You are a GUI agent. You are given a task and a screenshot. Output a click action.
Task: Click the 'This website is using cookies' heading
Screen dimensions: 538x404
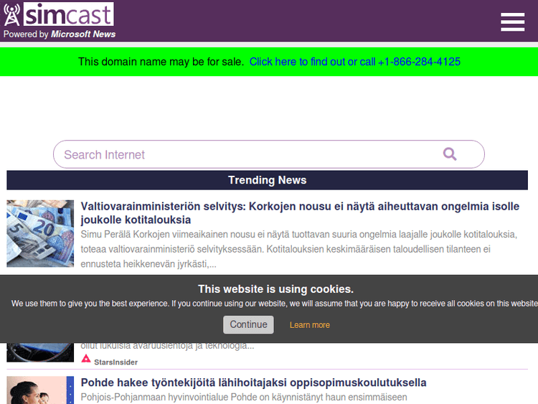pos(275,289)
